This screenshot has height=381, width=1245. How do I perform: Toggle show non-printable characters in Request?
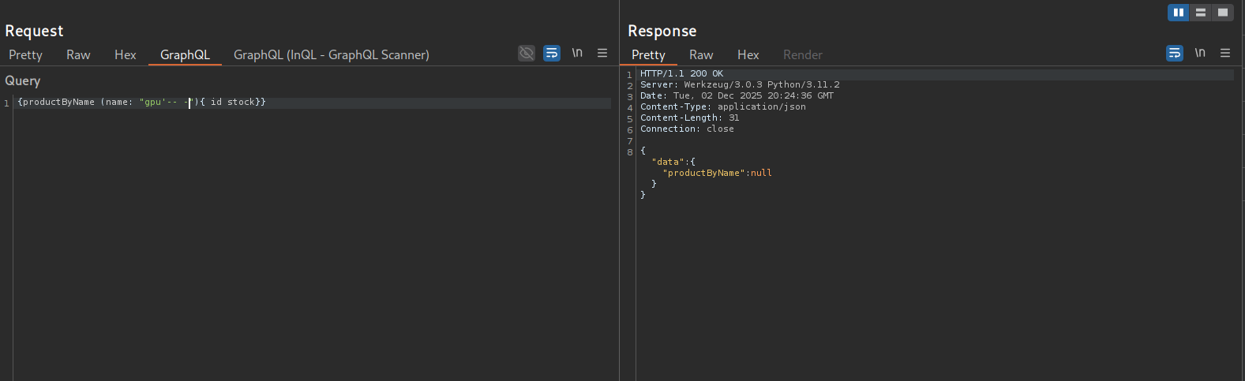coord(577,53)
